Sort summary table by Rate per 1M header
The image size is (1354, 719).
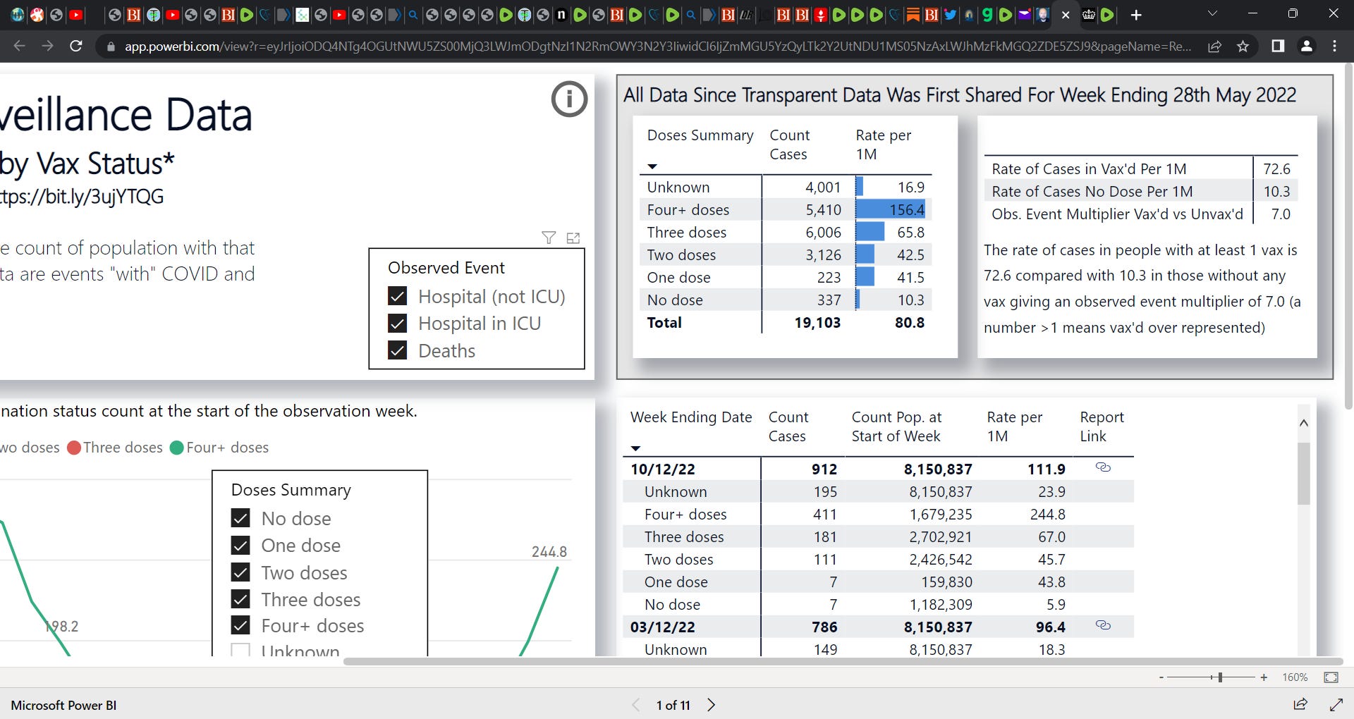pyautogui.click(x=883, y=145)
